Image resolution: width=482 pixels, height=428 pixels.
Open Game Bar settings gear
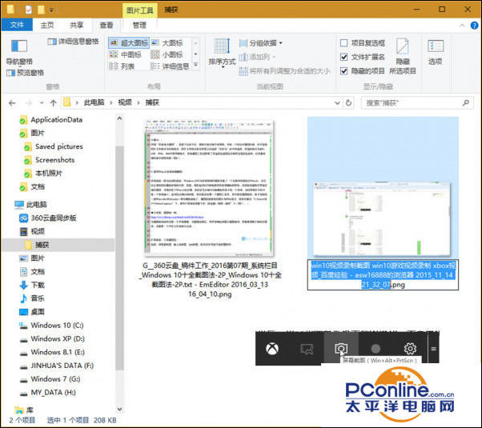(x=410, y=349)
